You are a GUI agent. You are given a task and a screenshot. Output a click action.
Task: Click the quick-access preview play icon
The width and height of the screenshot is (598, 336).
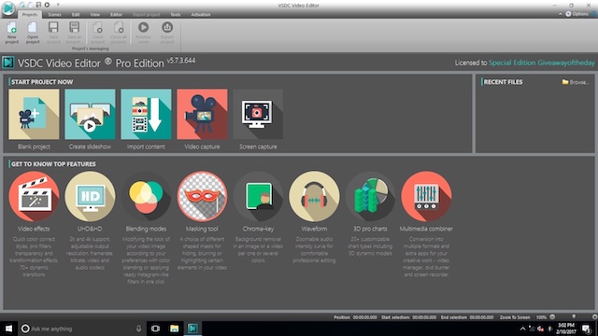click(x=47, y=5)
